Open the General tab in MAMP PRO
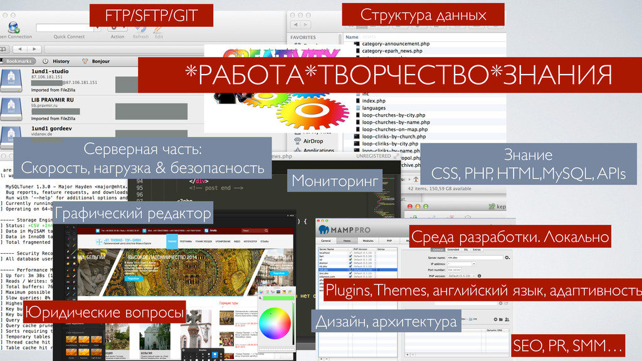Viewport: 642px width, 361px height. [x=326, y=241]
